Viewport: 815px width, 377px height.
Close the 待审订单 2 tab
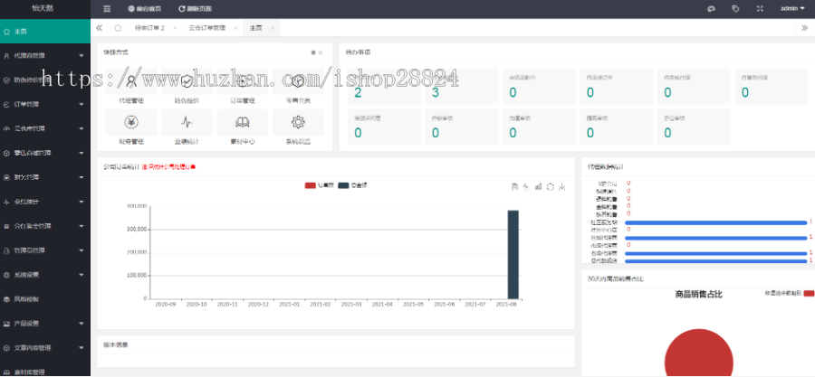[x=175, y=28]
